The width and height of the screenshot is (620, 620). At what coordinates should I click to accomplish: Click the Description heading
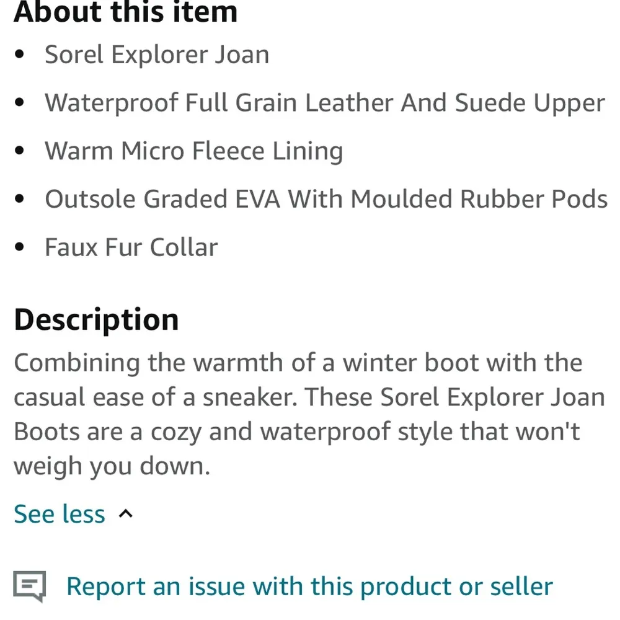pos(97,319)
